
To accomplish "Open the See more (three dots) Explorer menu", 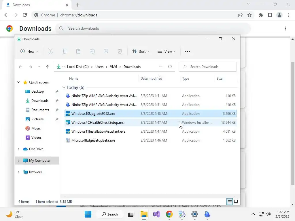I will point(187,51).
